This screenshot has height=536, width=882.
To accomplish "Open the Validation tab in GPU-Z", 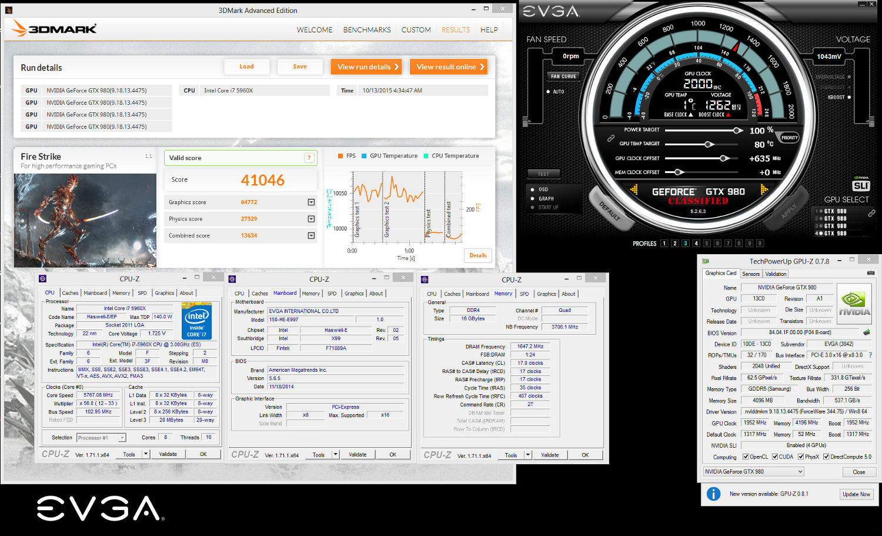I will pyautogui.click(x=776, y=274).
